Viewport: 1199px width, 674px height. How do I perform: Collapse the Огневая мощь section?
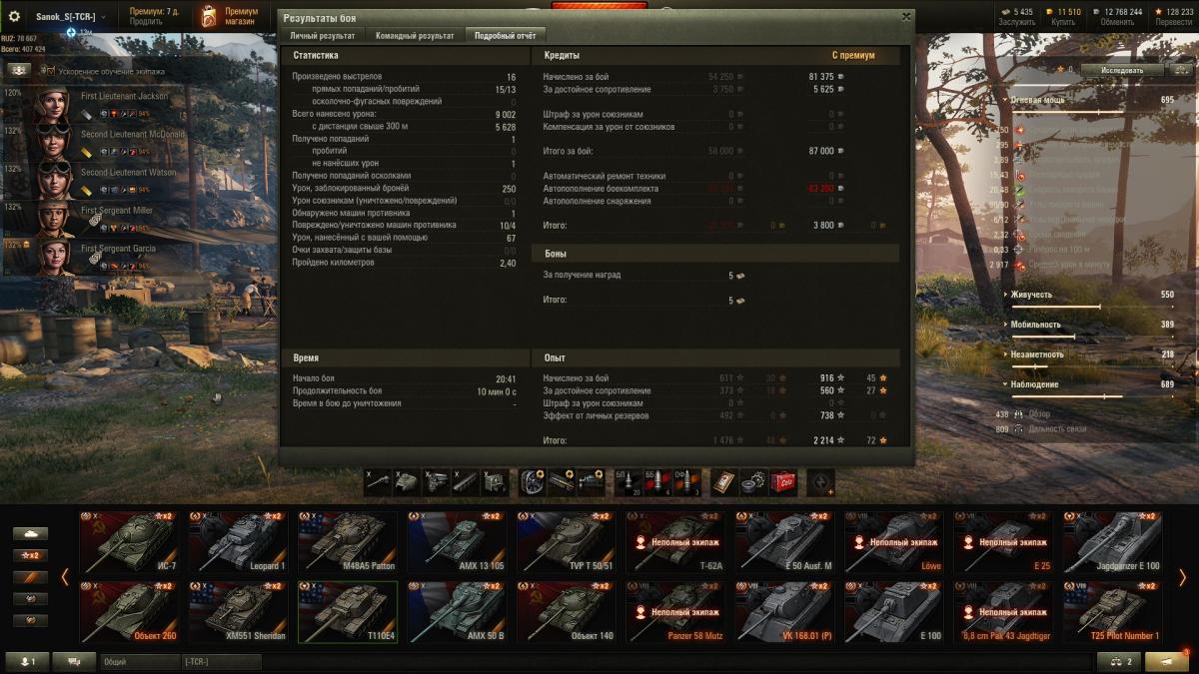point(1006,100)
